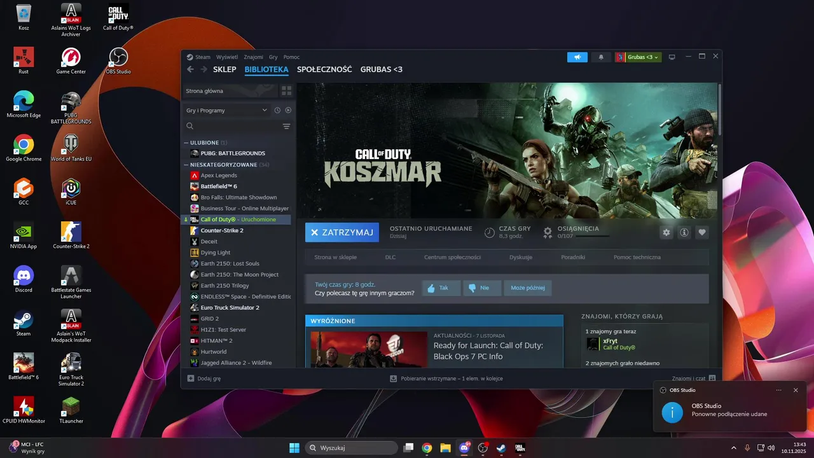This screenshot has height=458, width=814.
Task: Open Znajomi i czat button
Action: 694,378
